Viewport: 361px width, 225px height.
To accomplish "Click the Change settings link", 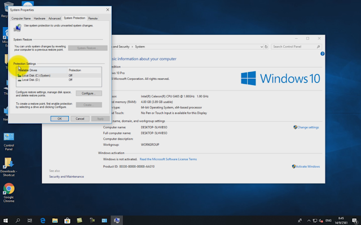I will [x=308, y=127].
